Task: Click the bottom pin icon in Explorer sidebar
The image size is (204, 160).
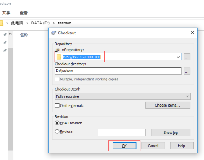Action: pyautogui.click(x=5, y=51)
